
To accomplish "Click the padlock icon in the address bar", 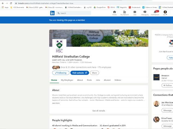I will [16, 3].
